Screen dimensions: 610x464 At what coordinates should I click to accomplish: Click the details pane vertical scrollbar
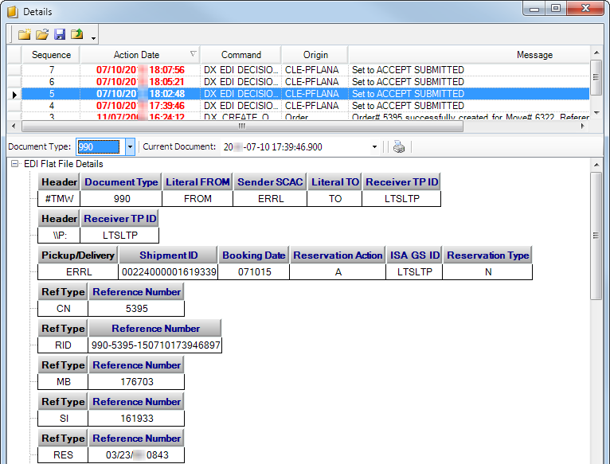(596, 318)
